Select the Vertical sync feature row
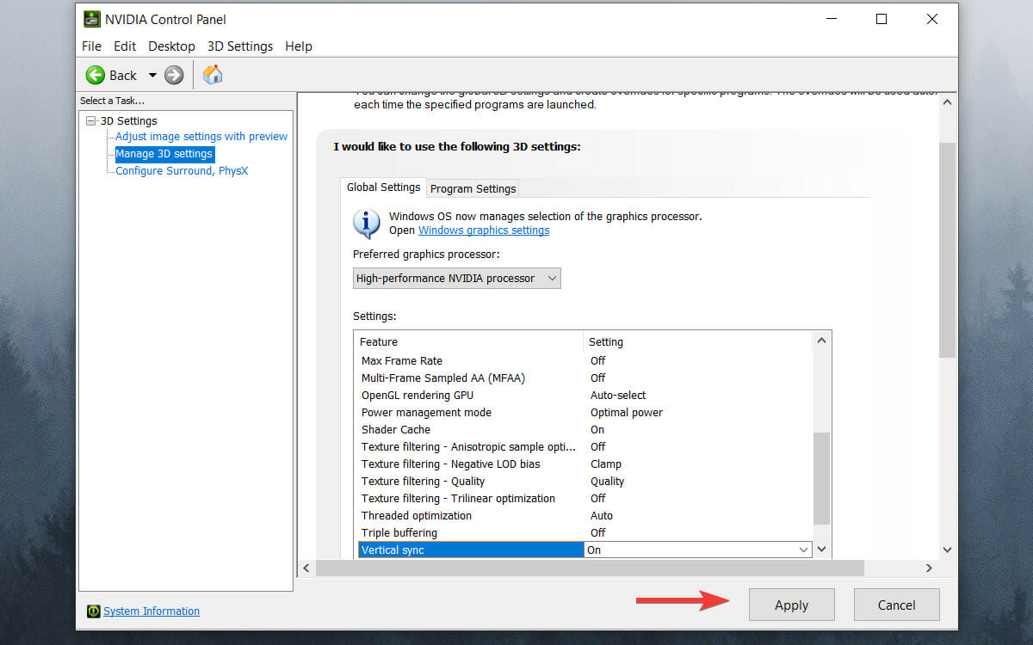This screenshot has width=1033, height=645. pyautogui.click(x=470, y=550)
